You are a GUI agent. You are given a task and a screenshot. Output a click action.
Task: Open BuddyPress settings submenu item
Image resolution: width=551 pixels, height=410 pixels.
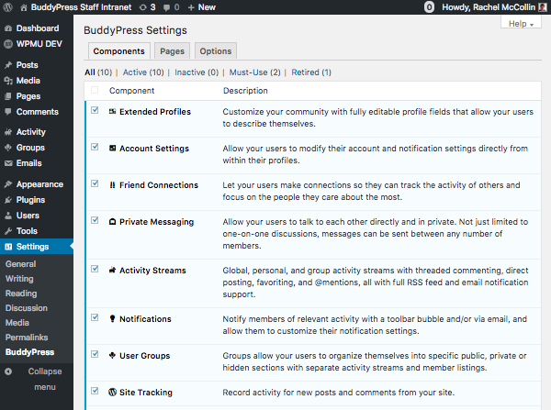[x=30, y=352]
